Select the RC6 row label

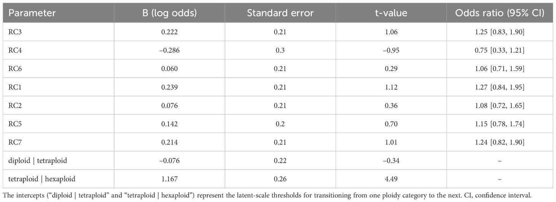pyautogui.click(x=15, y=70)
